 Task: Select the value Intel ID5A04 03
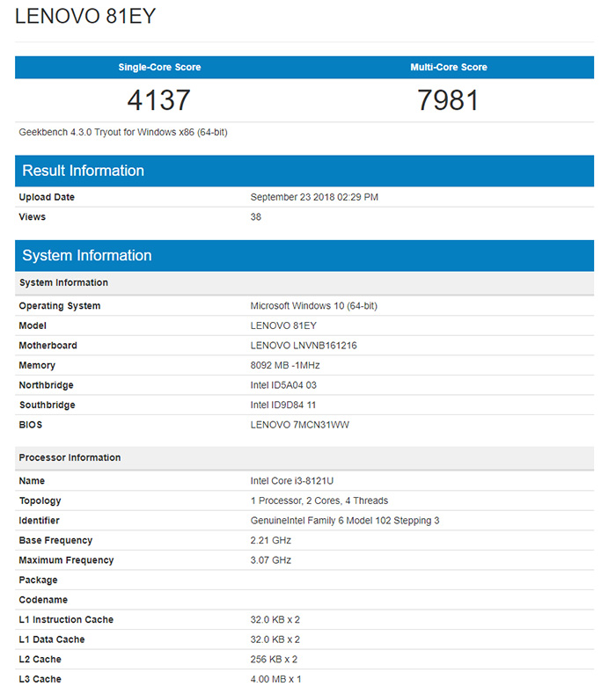(x=283, y=385)
